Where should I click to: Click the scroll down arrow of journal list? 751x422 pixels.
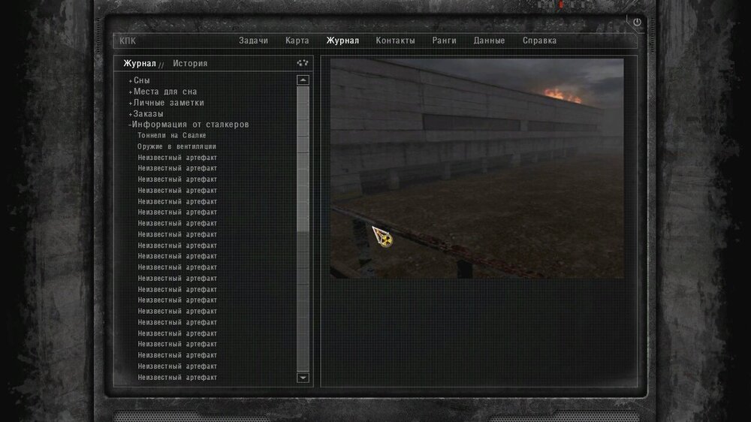point(303,378)
